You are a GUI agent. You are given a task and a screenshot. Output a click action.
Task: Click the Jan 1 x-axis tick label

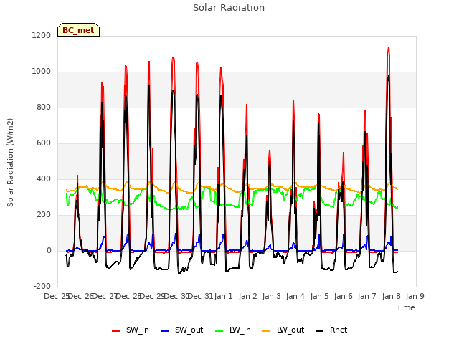coord(223,296)
